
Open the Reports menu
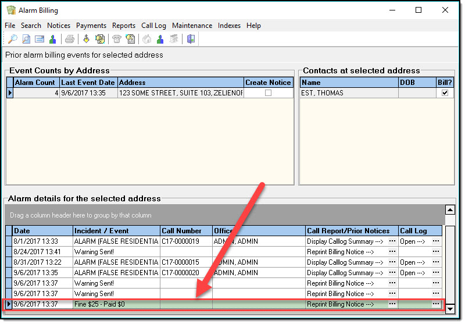pos(124,26)
